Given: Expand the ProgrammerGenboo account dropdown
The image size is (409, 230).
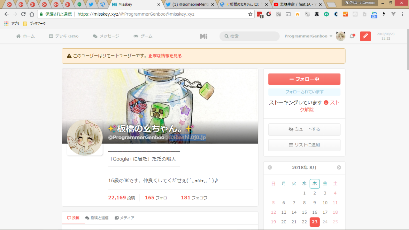Looking at the screenshot, I should (x=308, y=36).
